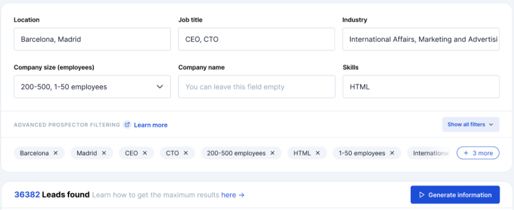Expand Show all filters
514x210 pixels.
click(471, 124)
